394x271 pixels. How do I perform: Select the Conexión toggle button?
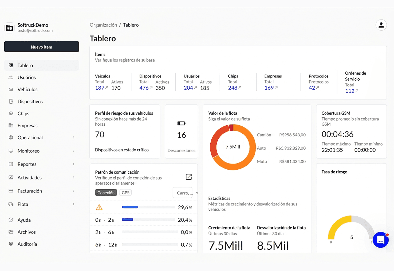pyautogui.click(x=106, y=193)
